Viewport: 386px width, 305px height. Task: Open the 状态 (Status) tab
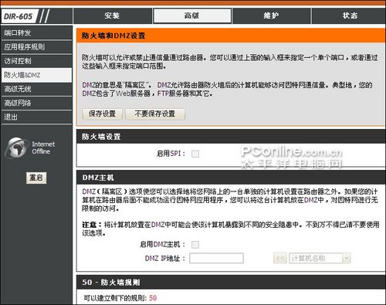click(349, 15)
